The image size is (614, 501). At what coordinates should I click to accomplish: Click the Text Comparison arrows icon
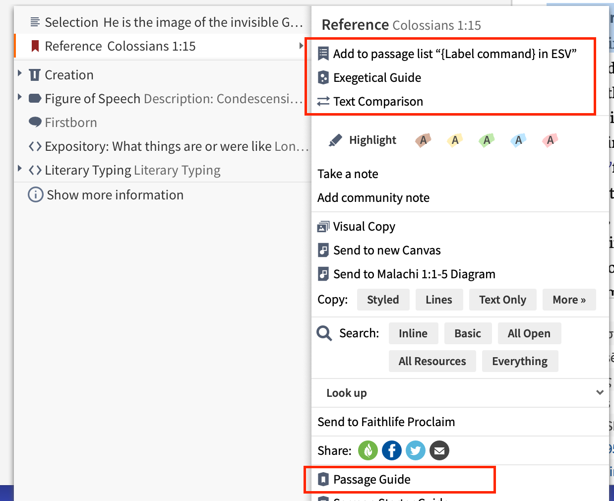323,101
